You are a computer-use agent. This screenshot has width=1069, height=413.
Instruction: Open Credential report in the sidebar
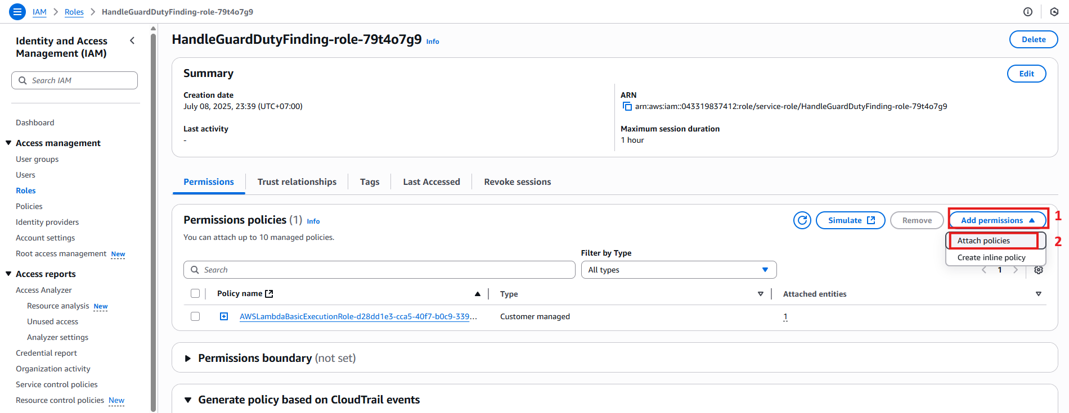(x=46, y=353)
